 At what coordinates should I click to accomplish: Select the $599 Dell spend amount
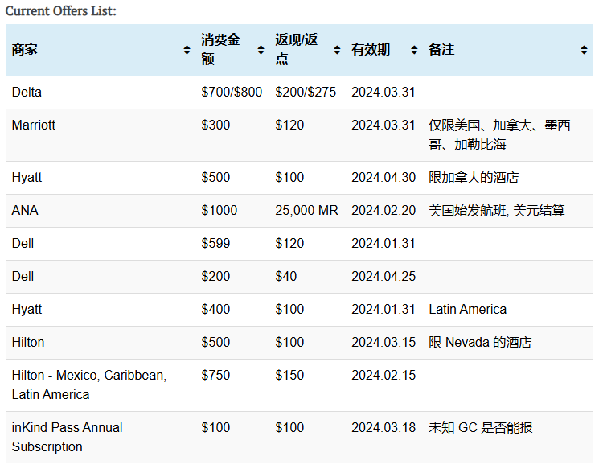point(215,243)
